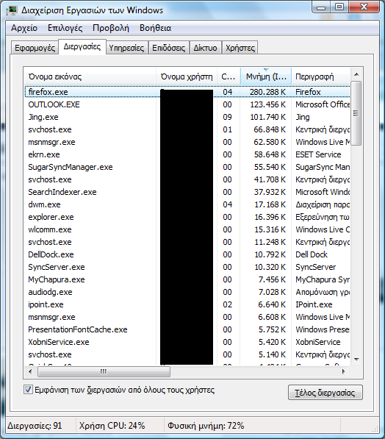Open the Δίκτυο tab

pos(206,48)
